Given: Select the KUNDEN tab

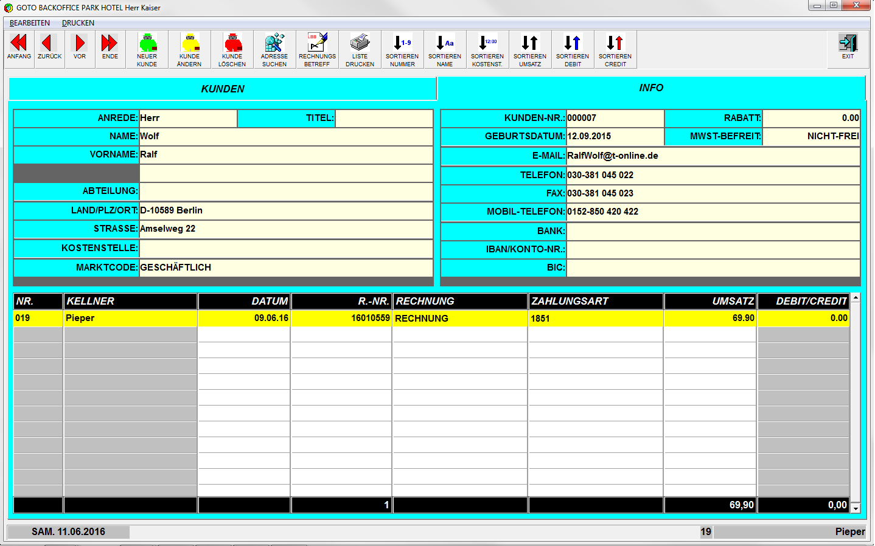Looking at the screenshot, I should [223, 89].
